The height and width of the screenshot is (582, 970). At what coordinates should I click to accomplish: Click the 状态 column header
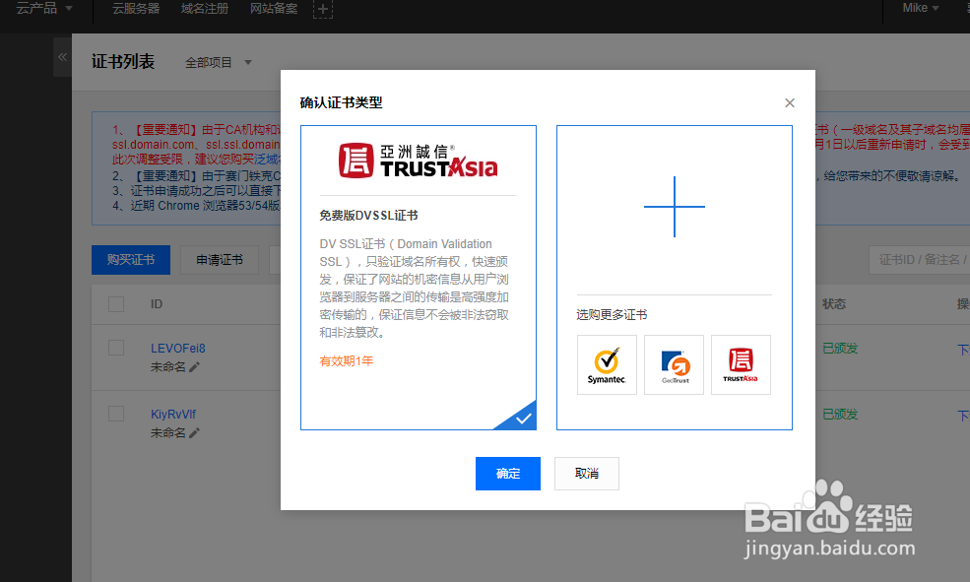tap(834, 304)
